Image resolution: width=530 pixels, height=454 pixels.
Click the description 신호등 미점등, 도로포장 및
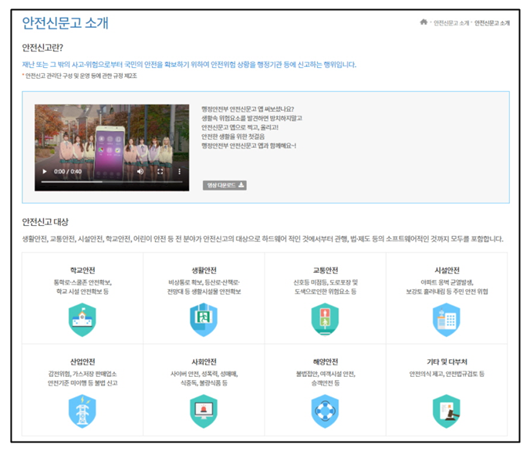pyautogui.click(x=325, y=282)
